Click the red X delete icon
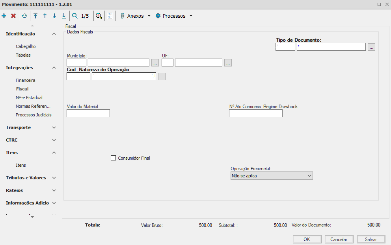 pyautogui.click(x=13, y=16)
